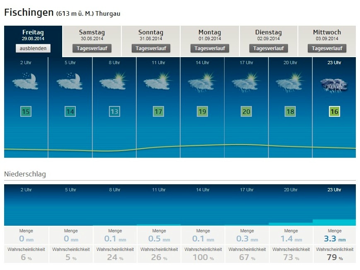Image resolution: width=360 pixels, height=270 pixels.
Task: Click the 26 % Wahrscheinlichkeit value
Action: pyautogui.click(x=159, y=258)
